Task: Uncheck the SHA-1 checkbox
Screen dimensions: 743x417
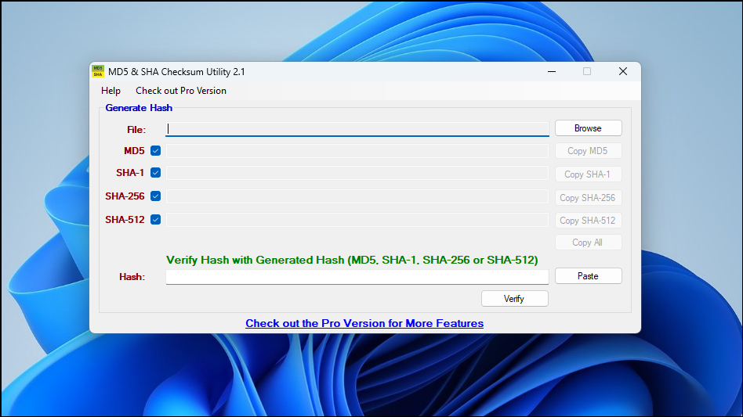Action: click(x=155, y=173)
